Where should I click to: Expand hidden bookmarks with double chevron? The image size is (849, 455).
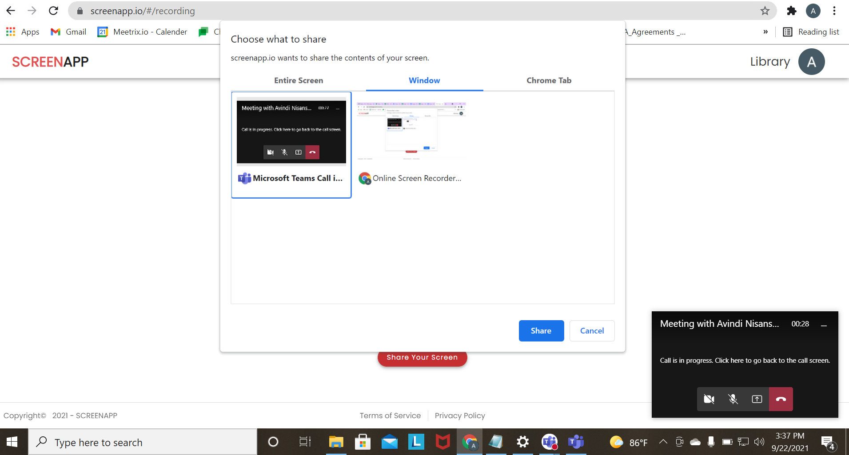pyautogui.click(x=765, y=32)
